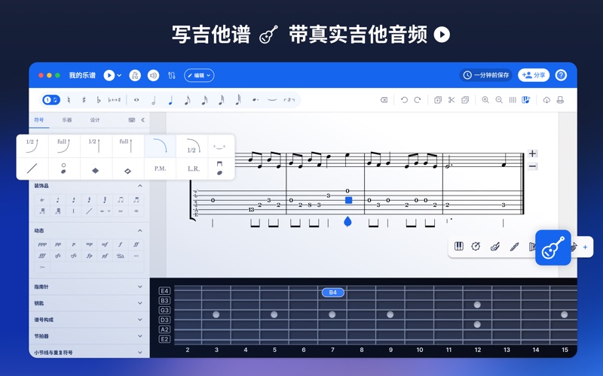
Task: Click the cloud download icon
Action: (546, 100)
